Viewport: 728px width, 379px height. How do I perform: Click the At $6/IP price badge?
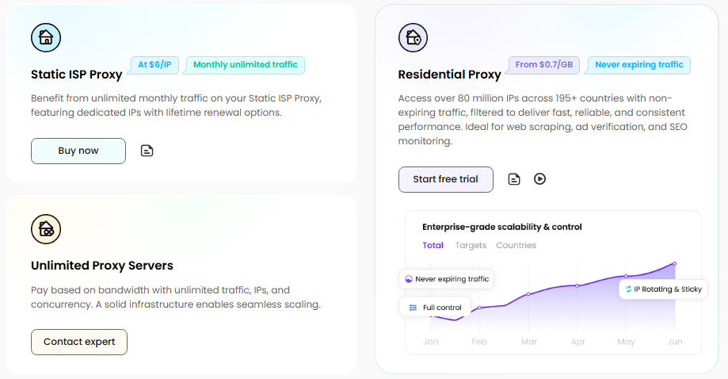[154, 65]
